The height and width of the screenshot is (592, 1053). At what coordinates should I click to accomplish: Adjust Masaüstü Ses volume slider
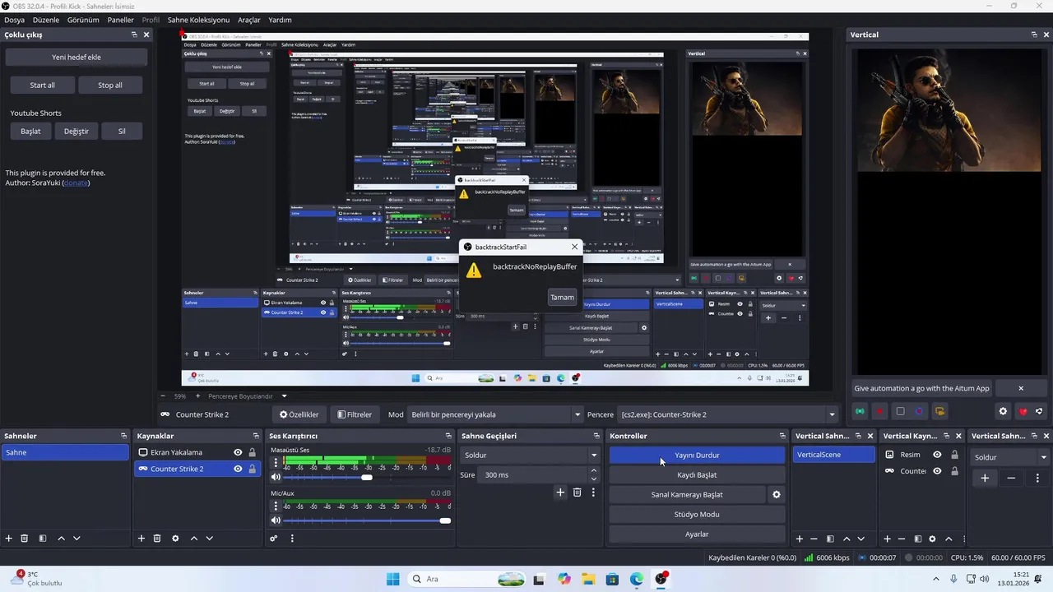(x=367, y=477)
